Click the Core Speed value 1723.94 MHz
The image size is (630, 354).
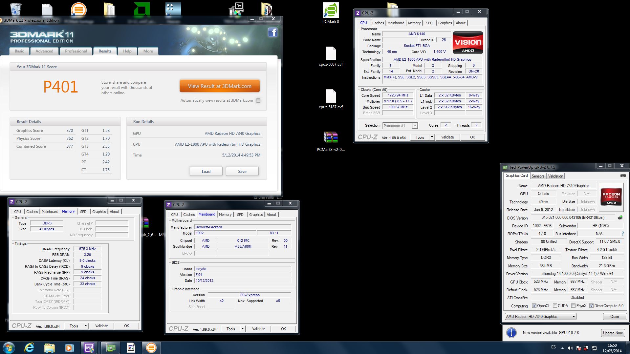click(x=398, y=95)
